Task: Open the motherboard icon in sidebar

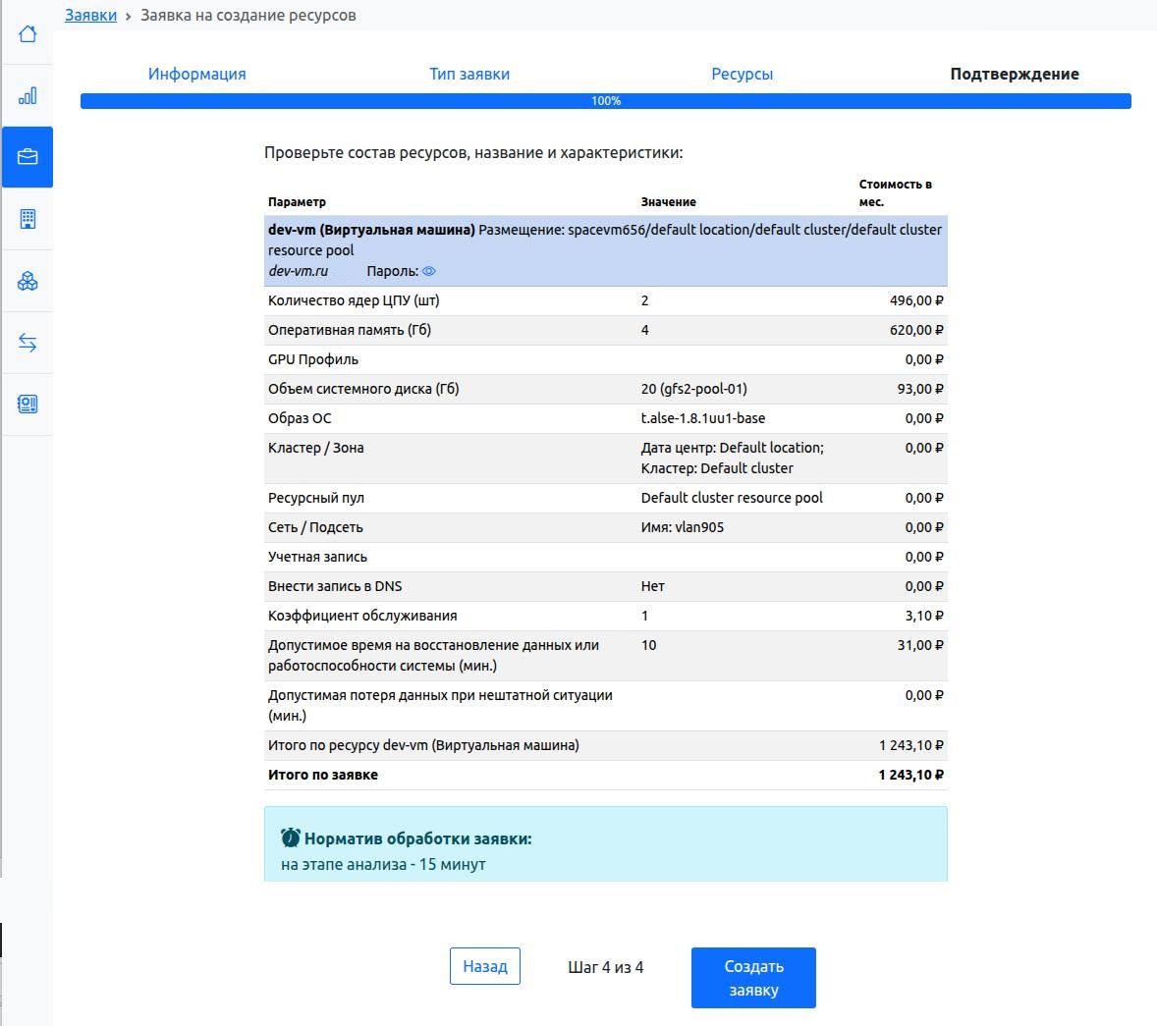Action: (x=28, y=404)
